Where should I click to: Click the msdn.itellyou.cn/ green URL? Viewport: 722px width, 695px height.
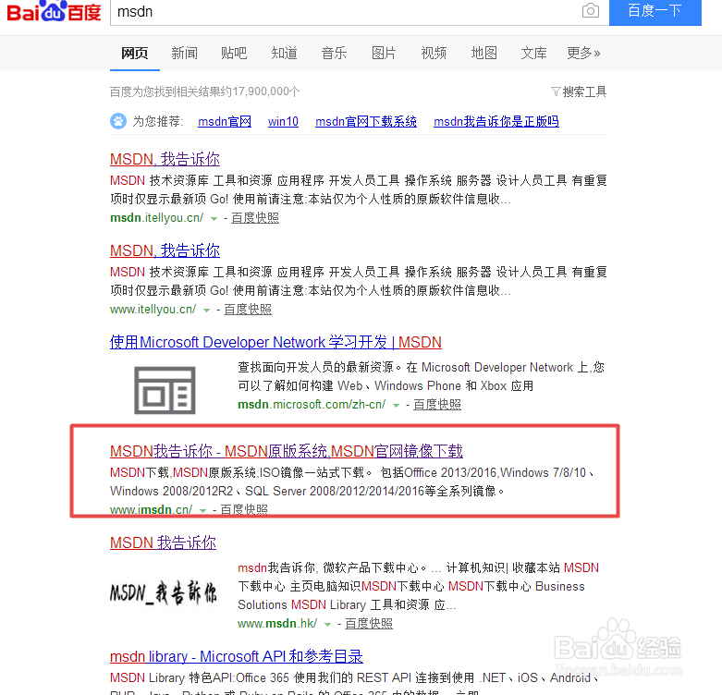(156, 218)
